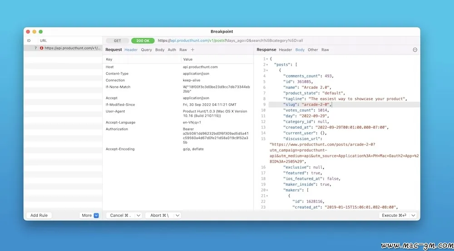
Task: Click the request URL field
Action: (230, 41)
